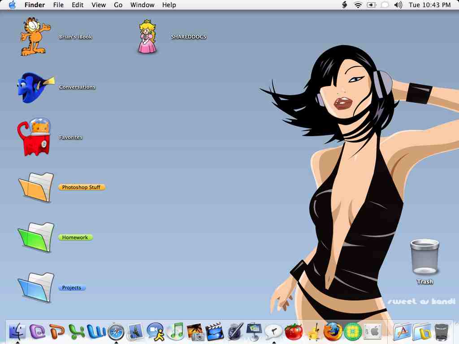Click the Wi-Fi AirPort status icon

pyautogui.click(x=358, y=5)
